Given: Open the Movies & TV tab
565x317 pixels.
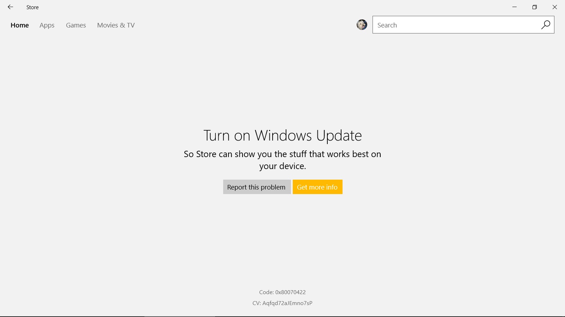Looking at the screenshot, I should tap(116, 25).
